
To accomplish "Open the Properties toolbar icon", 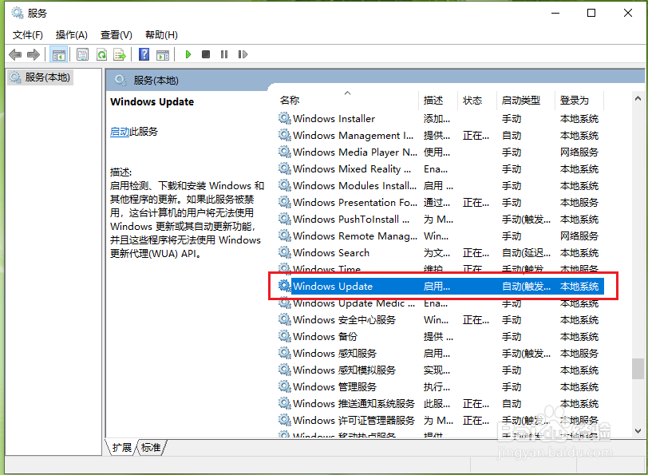I will (83, 54).
